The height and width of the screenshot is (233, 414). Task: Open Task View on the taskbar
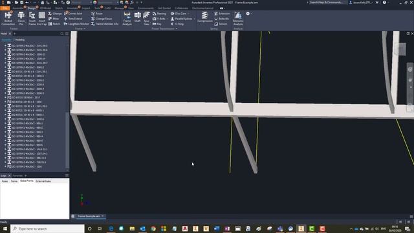tap(100, 228)
